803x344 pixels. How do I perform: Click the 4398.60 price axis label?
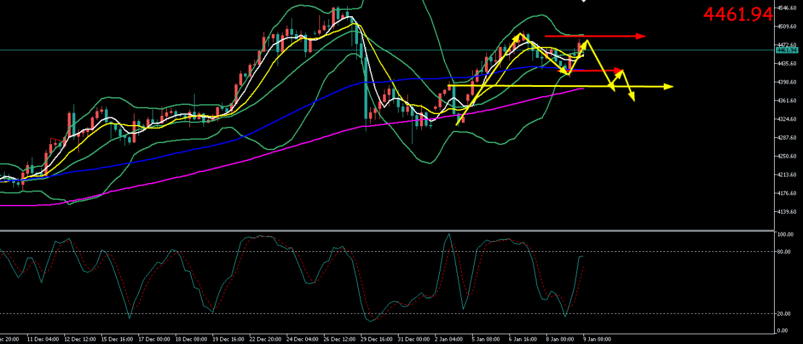pos(788,82)
